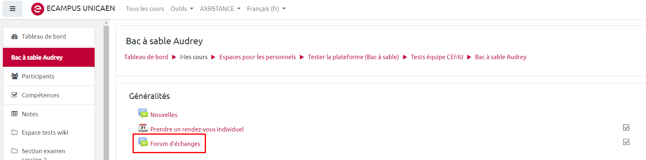Follow the Tests équipe CEMU breadcrumb link
The image size is (646, 160).
click(x=437, y=57)
